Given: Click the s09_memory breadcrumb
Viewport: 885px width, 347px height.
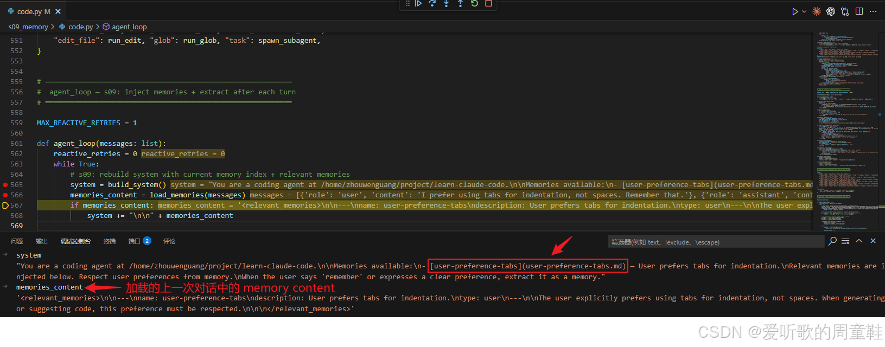Looking at the screenshot, I should (x=28, y=27).
